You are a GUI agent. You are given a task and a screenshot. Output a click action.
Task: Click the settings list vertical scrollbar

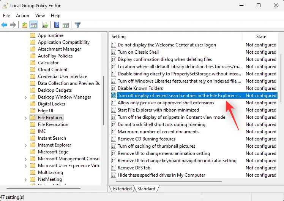tap(281, 78)
